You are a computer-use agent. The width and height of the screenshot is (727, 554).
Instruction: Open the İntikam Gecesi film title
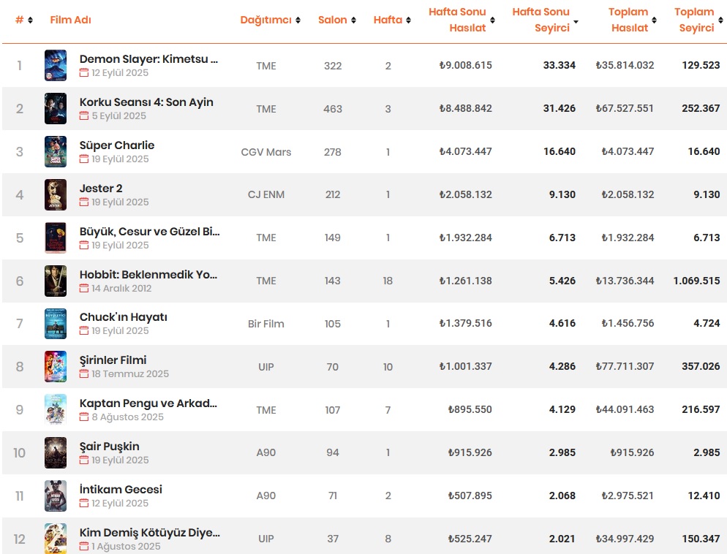pyautogui.click(x=121, y=490)
